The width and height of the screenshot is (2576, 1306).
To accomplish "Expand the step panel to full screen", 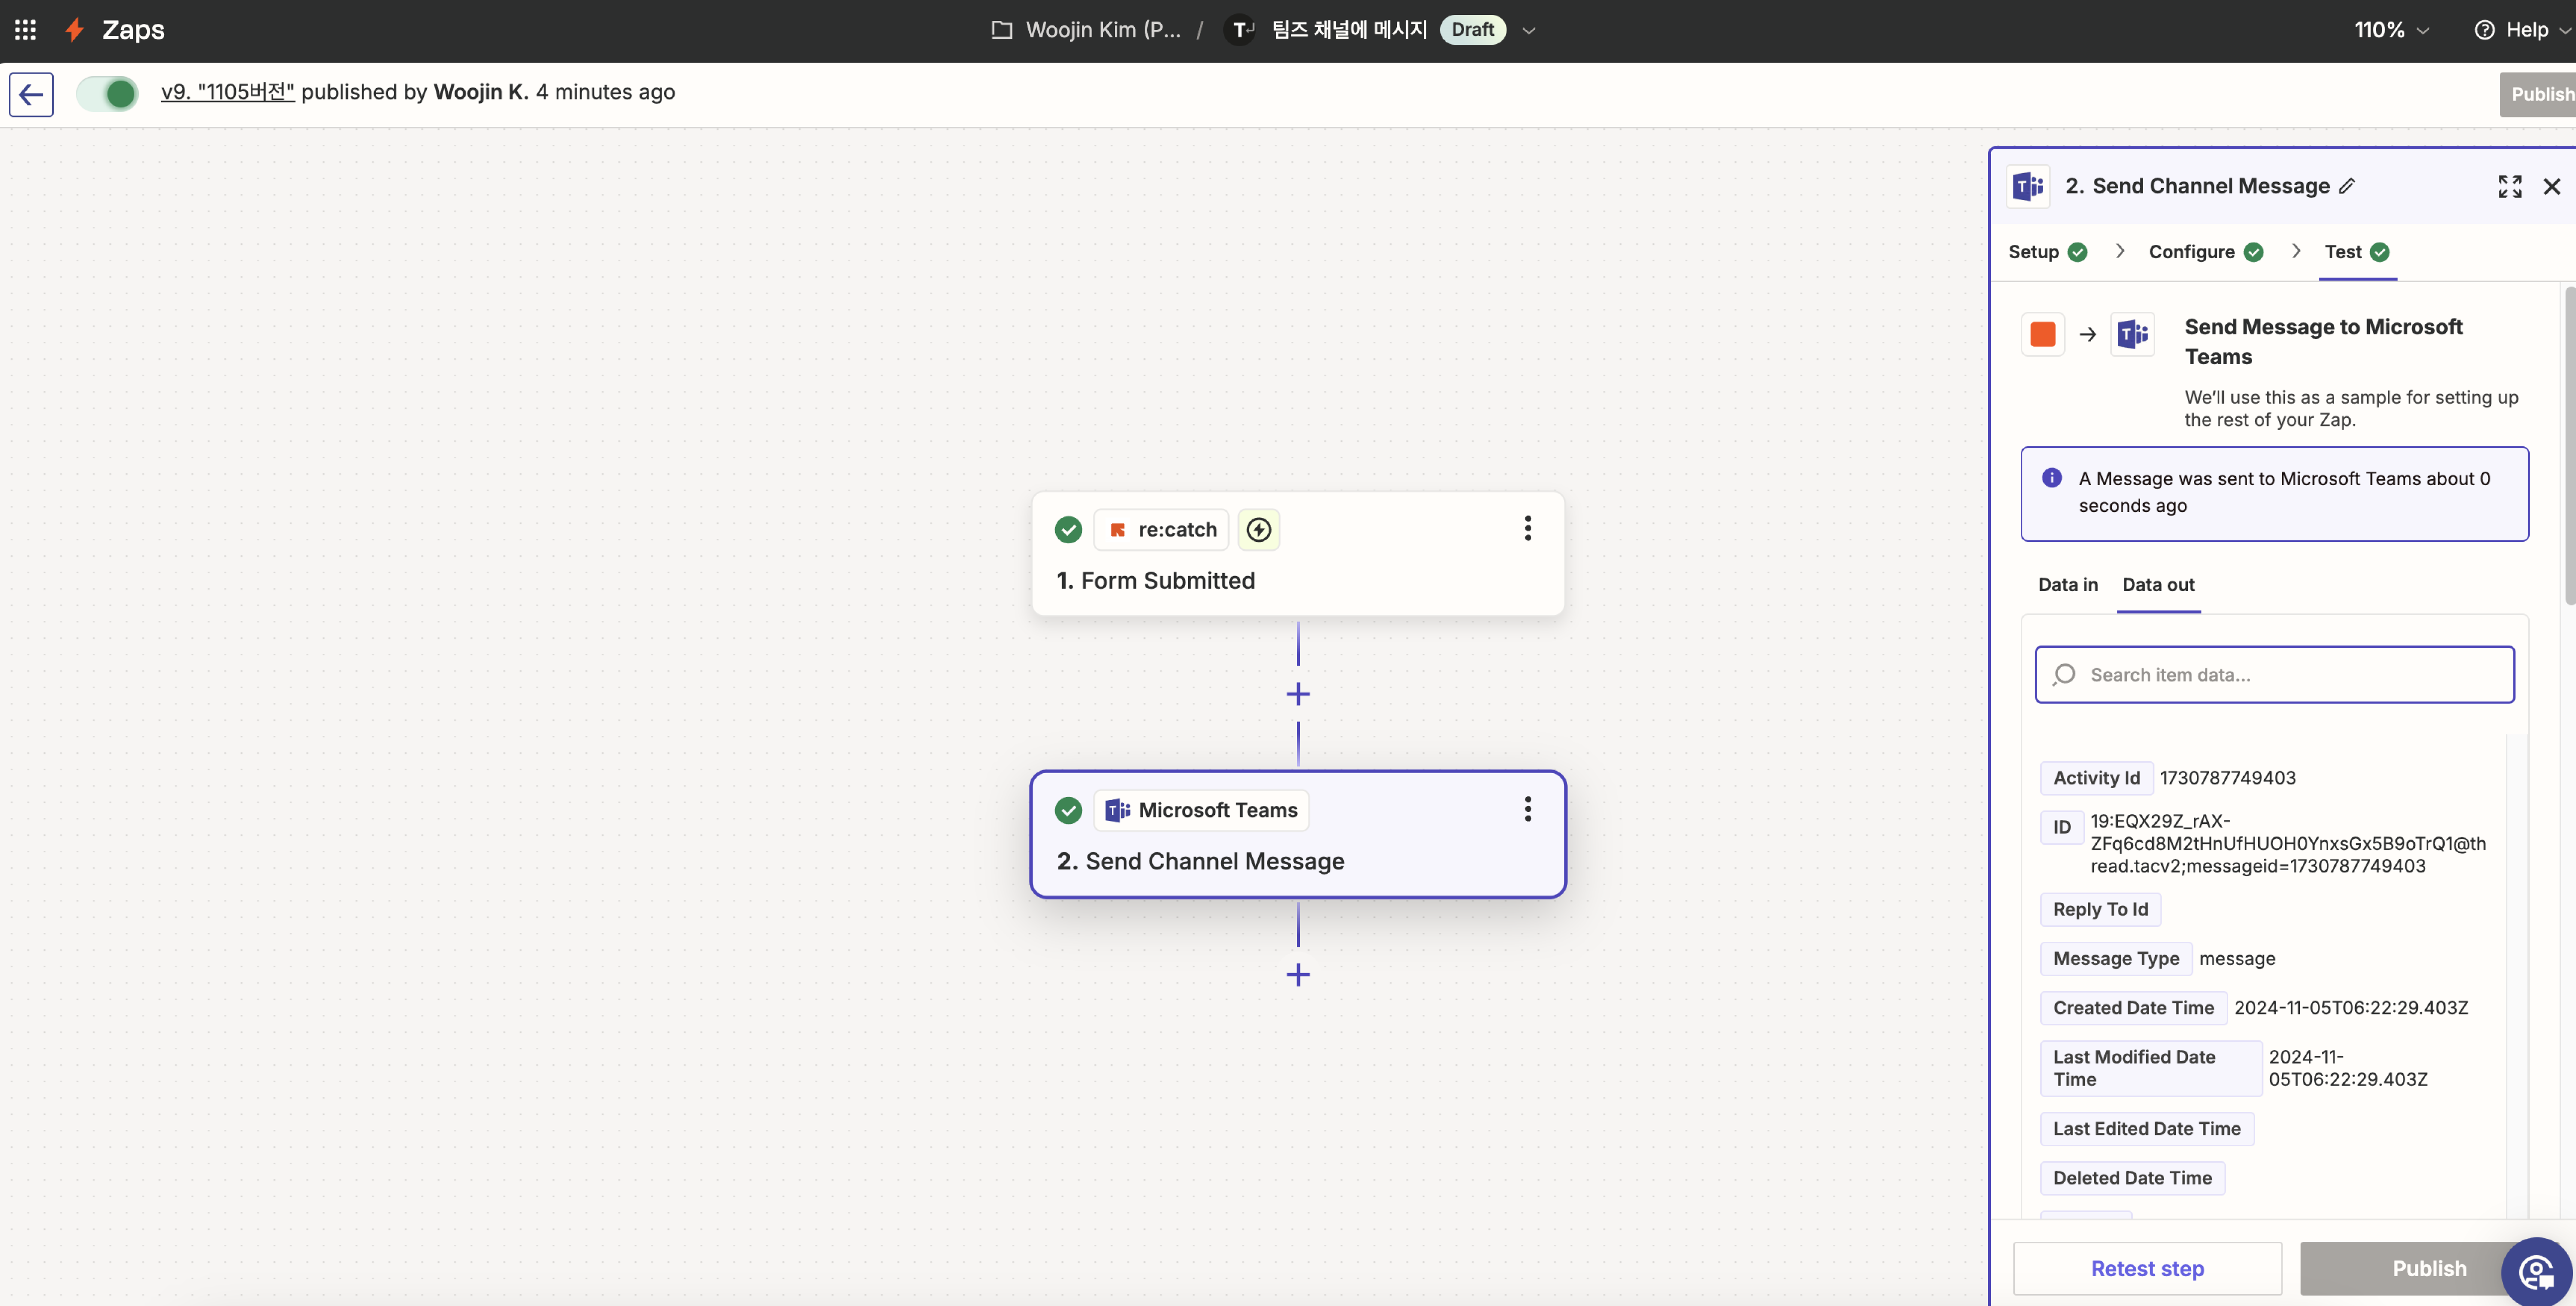I will [2509, 186].
